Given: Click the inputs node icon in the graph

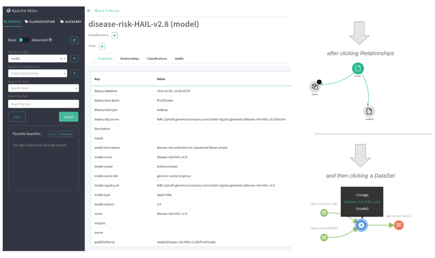Looking at the screenshot, I should tap(315, 87).
